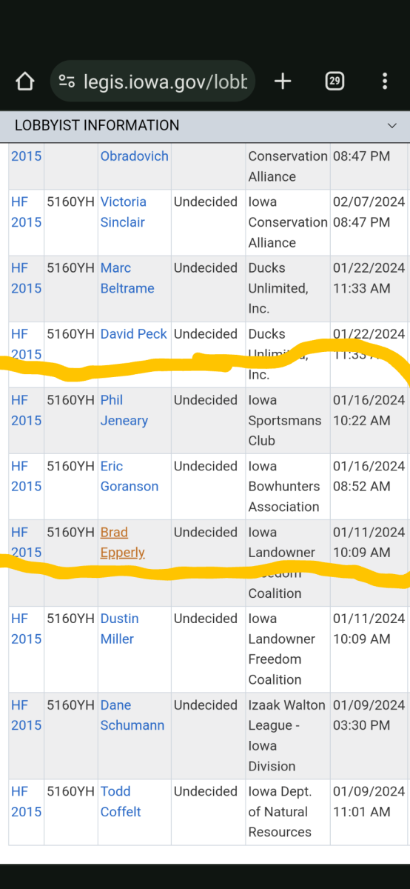Open Dane Schumann lobbyist link
The width and height of the screenshot is (410, 889).
(132, 716)
